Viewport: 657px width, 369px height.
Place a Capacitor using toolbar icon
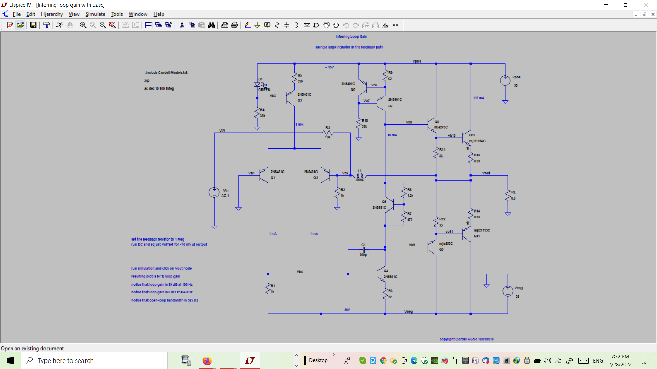pyautogui.click(x=287, y=25)
